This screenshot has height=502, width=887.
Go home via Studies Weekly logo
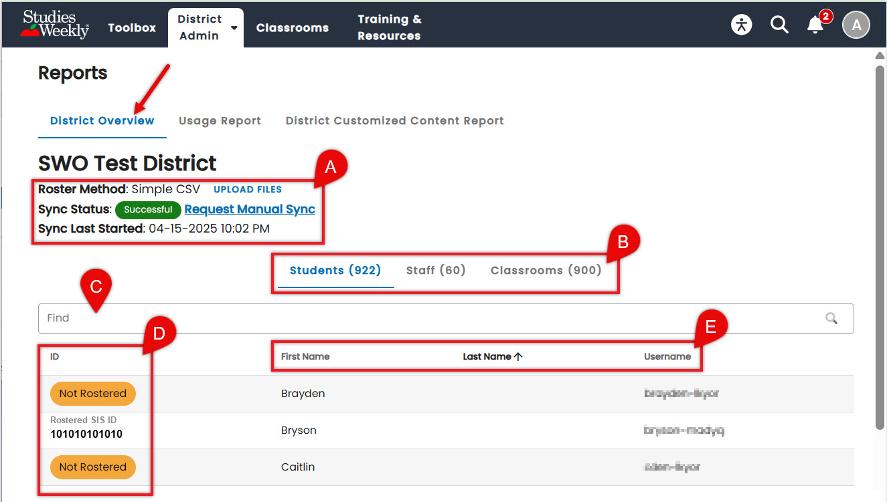point(55,24)
